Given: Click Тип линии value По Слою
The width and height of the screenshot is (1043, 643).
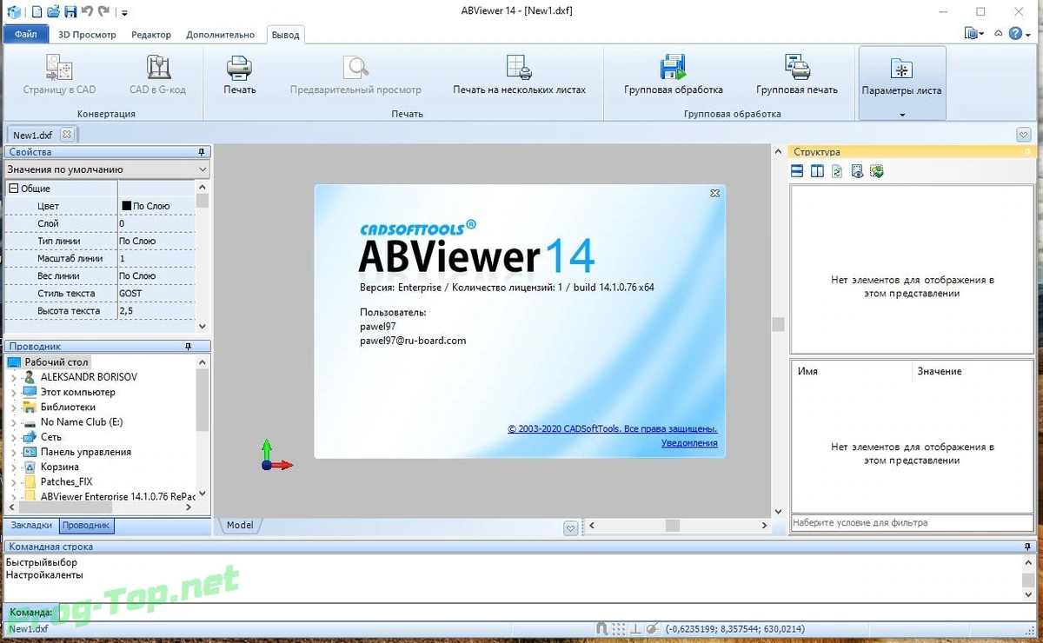Looking at the screenshot, I should point(156,241).
